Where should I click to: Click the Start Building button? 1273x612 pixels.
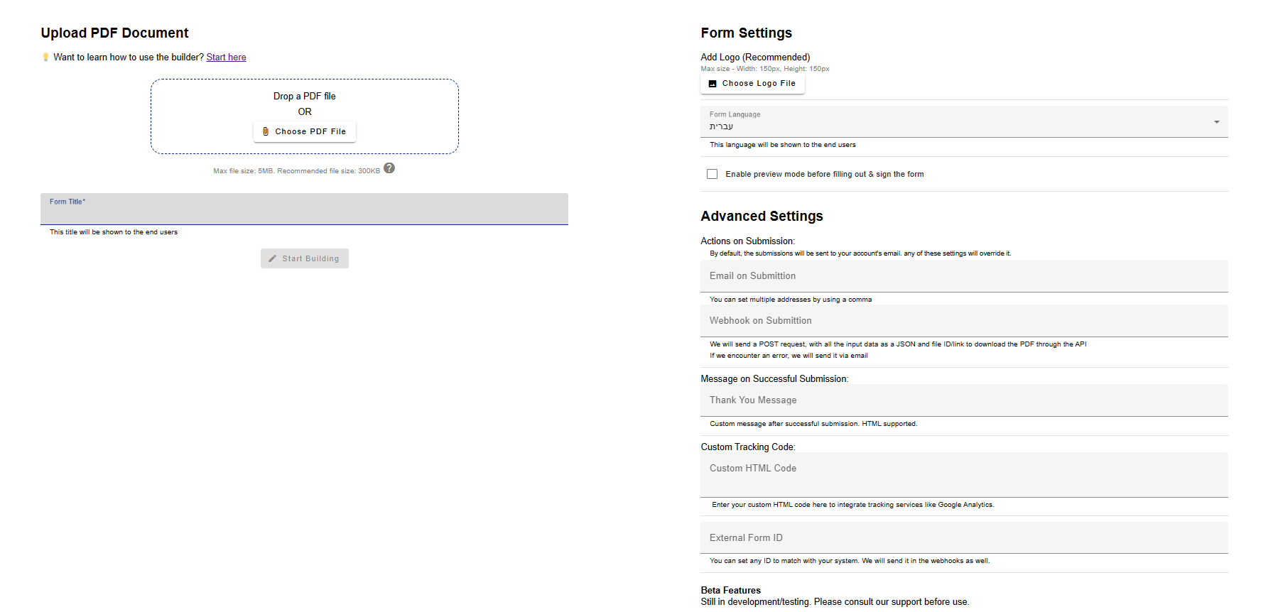click(x=305, y=258)
